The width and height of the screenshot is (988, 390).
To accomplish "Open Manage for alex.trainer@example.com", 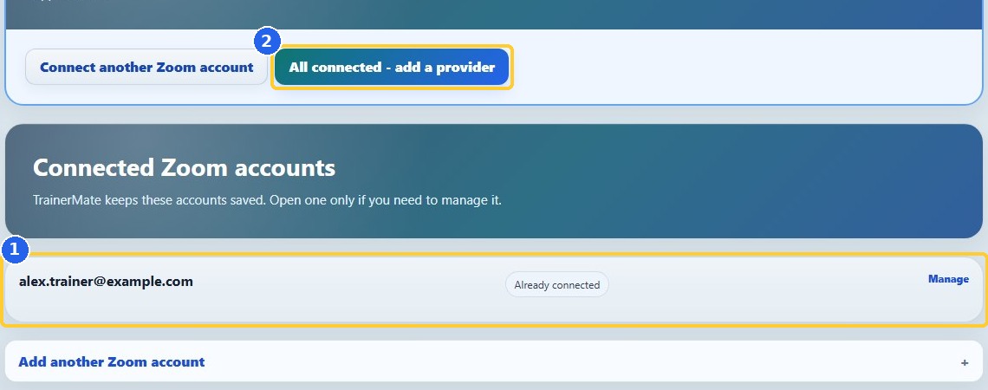I will (948, 279).
